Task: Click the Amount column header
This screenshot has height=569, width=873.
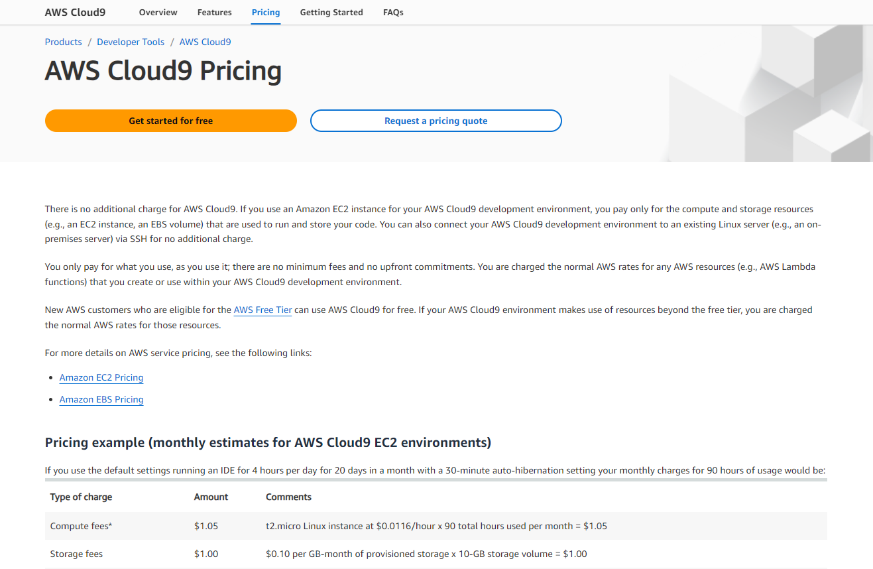Action: point(211,497)
